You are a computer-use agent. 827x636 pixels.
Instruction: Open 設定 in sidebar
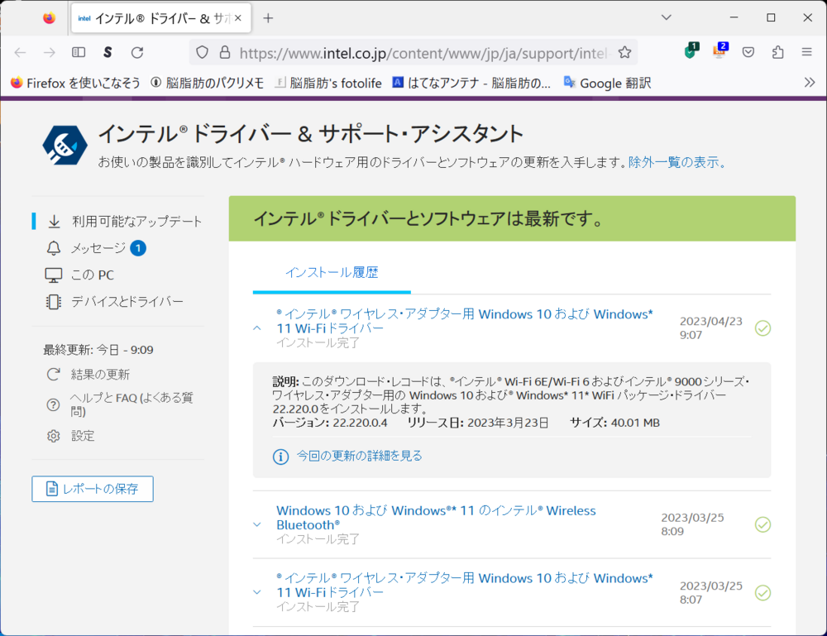pyautogui.click(x=83, y=436)
